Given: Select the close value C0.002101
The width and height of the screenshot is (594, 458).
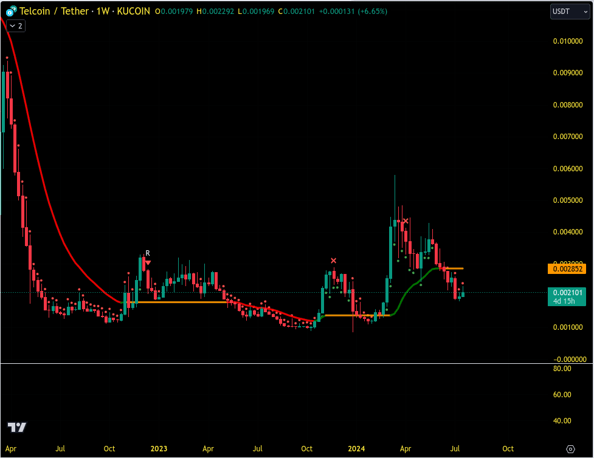Looking at the screenshot, I should pos(296,12).
